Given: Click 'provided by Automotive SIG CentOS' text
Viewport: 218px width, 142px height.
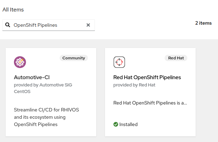Looking at the screenshot, I should click(x=43, y=88).
